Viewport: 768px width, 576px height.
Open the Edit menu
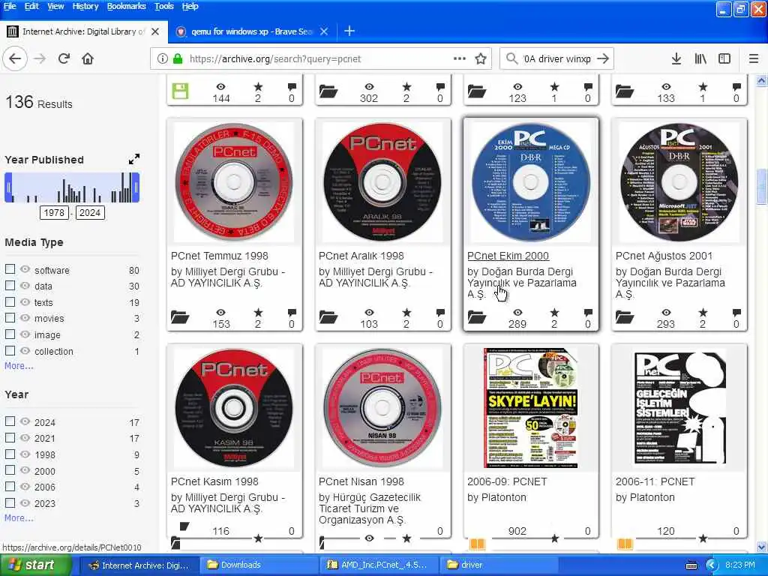pos(31,6)
